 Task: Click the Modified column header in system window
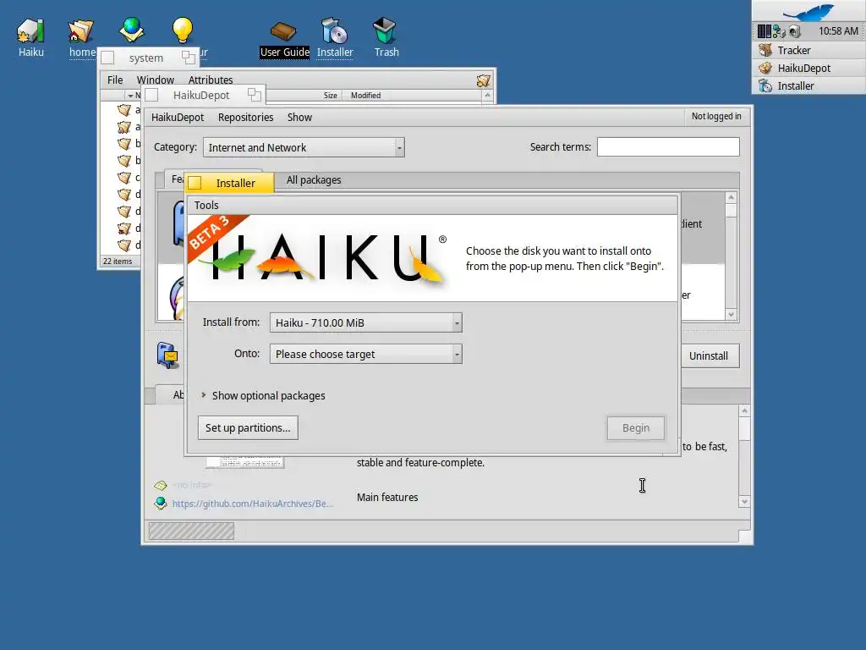(x=365, y=96)
